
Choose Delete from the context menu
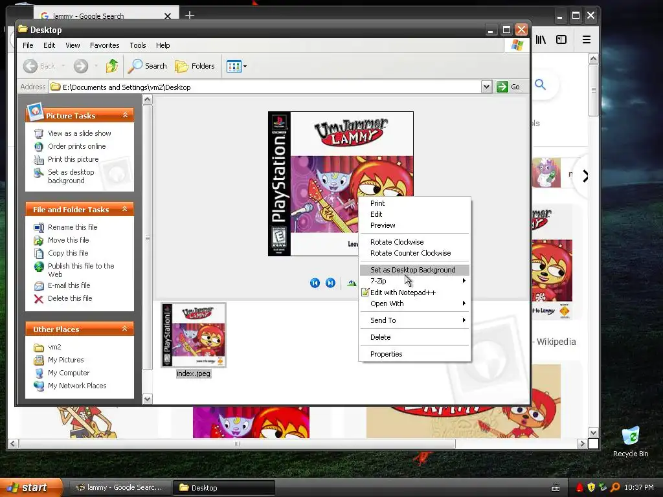pyautogui.click(x=414, y=337)
